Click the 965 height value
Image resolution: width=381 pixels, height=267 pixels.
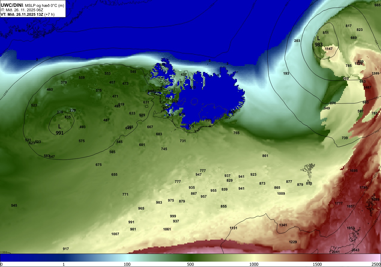141,208
